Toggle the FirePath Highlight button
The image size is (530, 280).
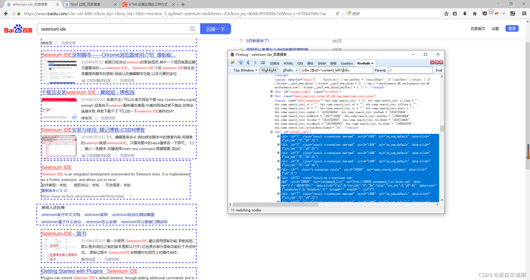tap(269, 70)
